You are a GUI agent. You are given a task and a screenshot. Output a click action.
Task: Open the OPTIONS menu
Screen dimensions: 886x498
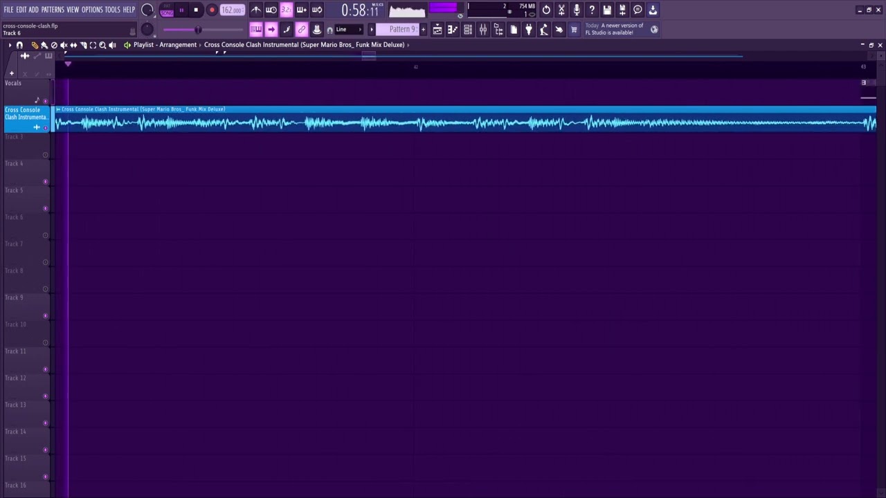92,10
